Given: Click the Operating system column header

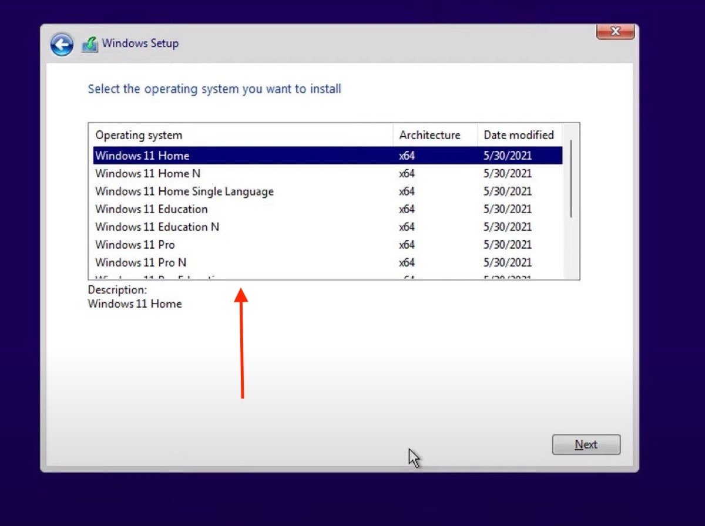Looking at the screenshot, I should [241, 135].
